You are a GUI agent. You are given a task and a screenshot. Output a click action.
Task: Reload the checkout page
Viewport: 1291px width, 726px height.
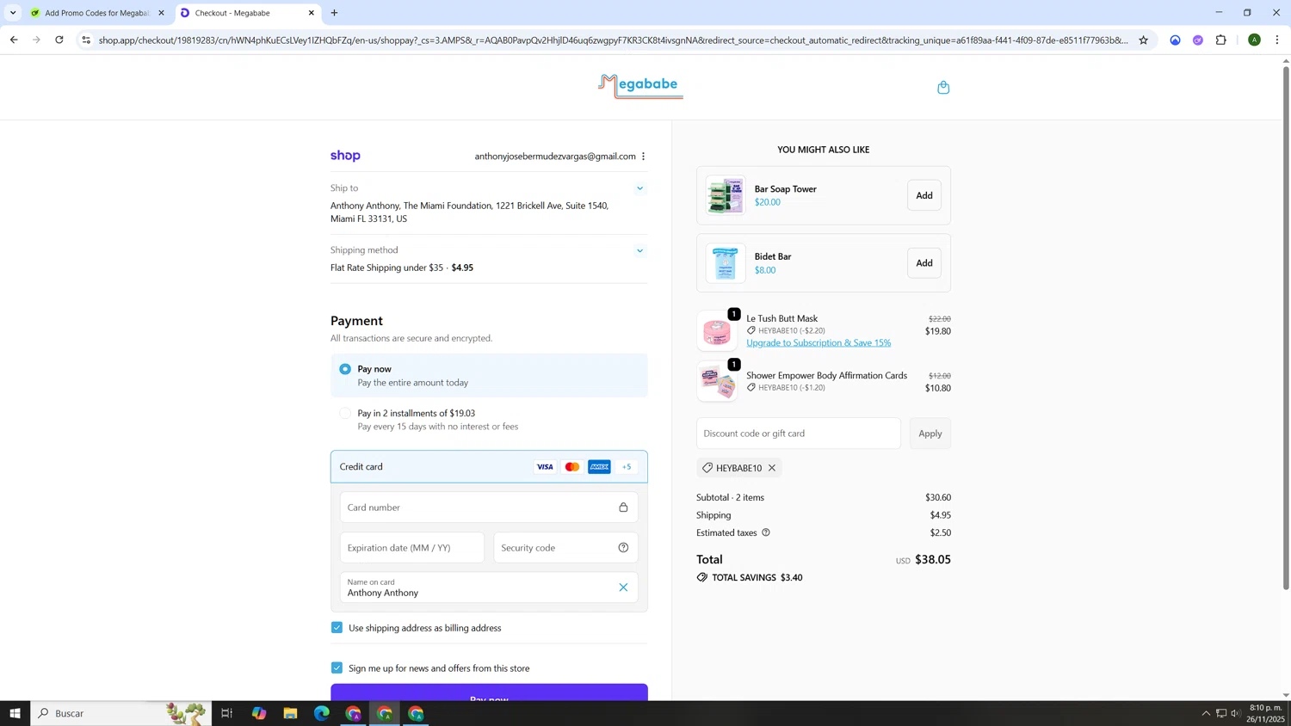[x=59, y=40]
